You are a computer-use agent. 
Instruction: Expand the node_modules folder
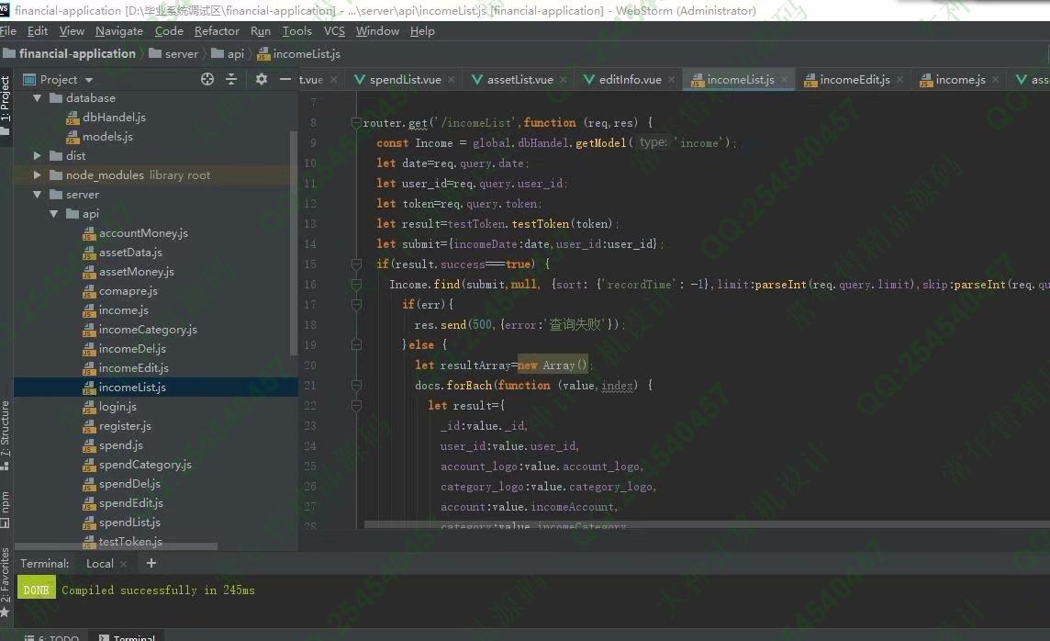pos(38,174)
